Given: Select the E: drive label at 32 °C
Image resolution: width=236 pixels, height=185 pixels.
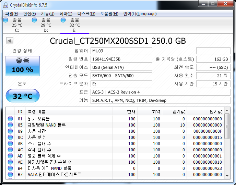Looking at the screenshot, I should tap(75, 31).
